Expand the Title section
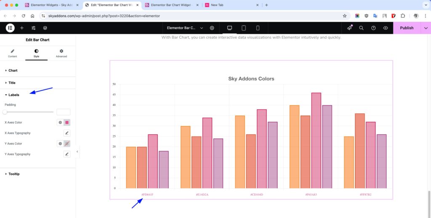 tap(37, 83)
